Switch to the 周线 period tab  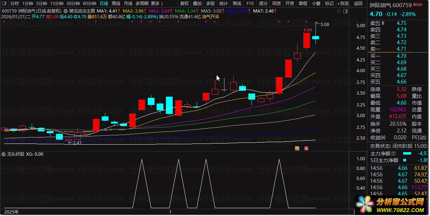click(x=116, y=4)
